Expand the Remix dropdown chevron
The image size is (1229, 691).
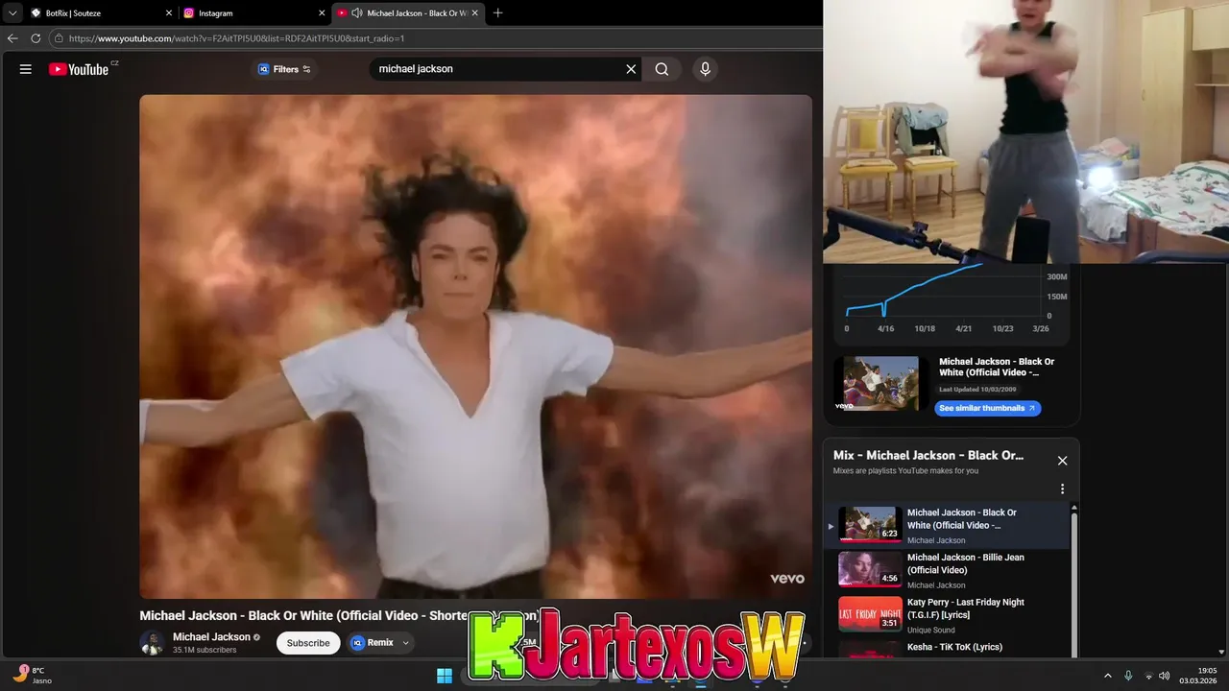(x=406, y=643)
